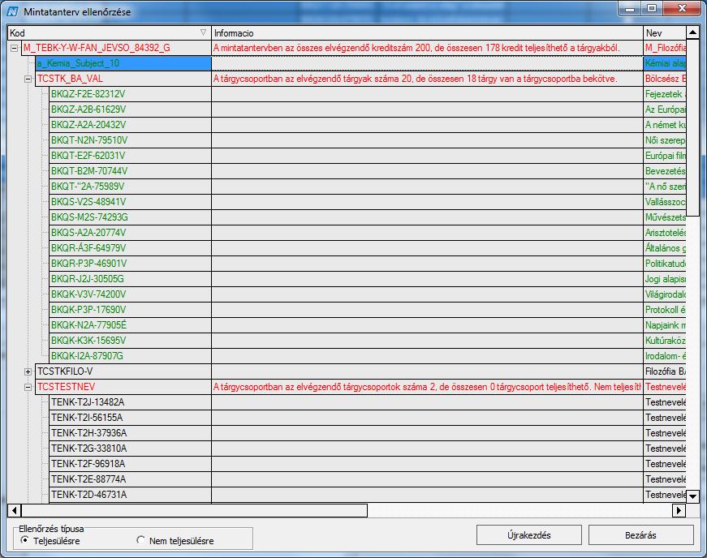Select the Nem teljesülésre radio button
This screenshot has width=707, height=558.
140,540
